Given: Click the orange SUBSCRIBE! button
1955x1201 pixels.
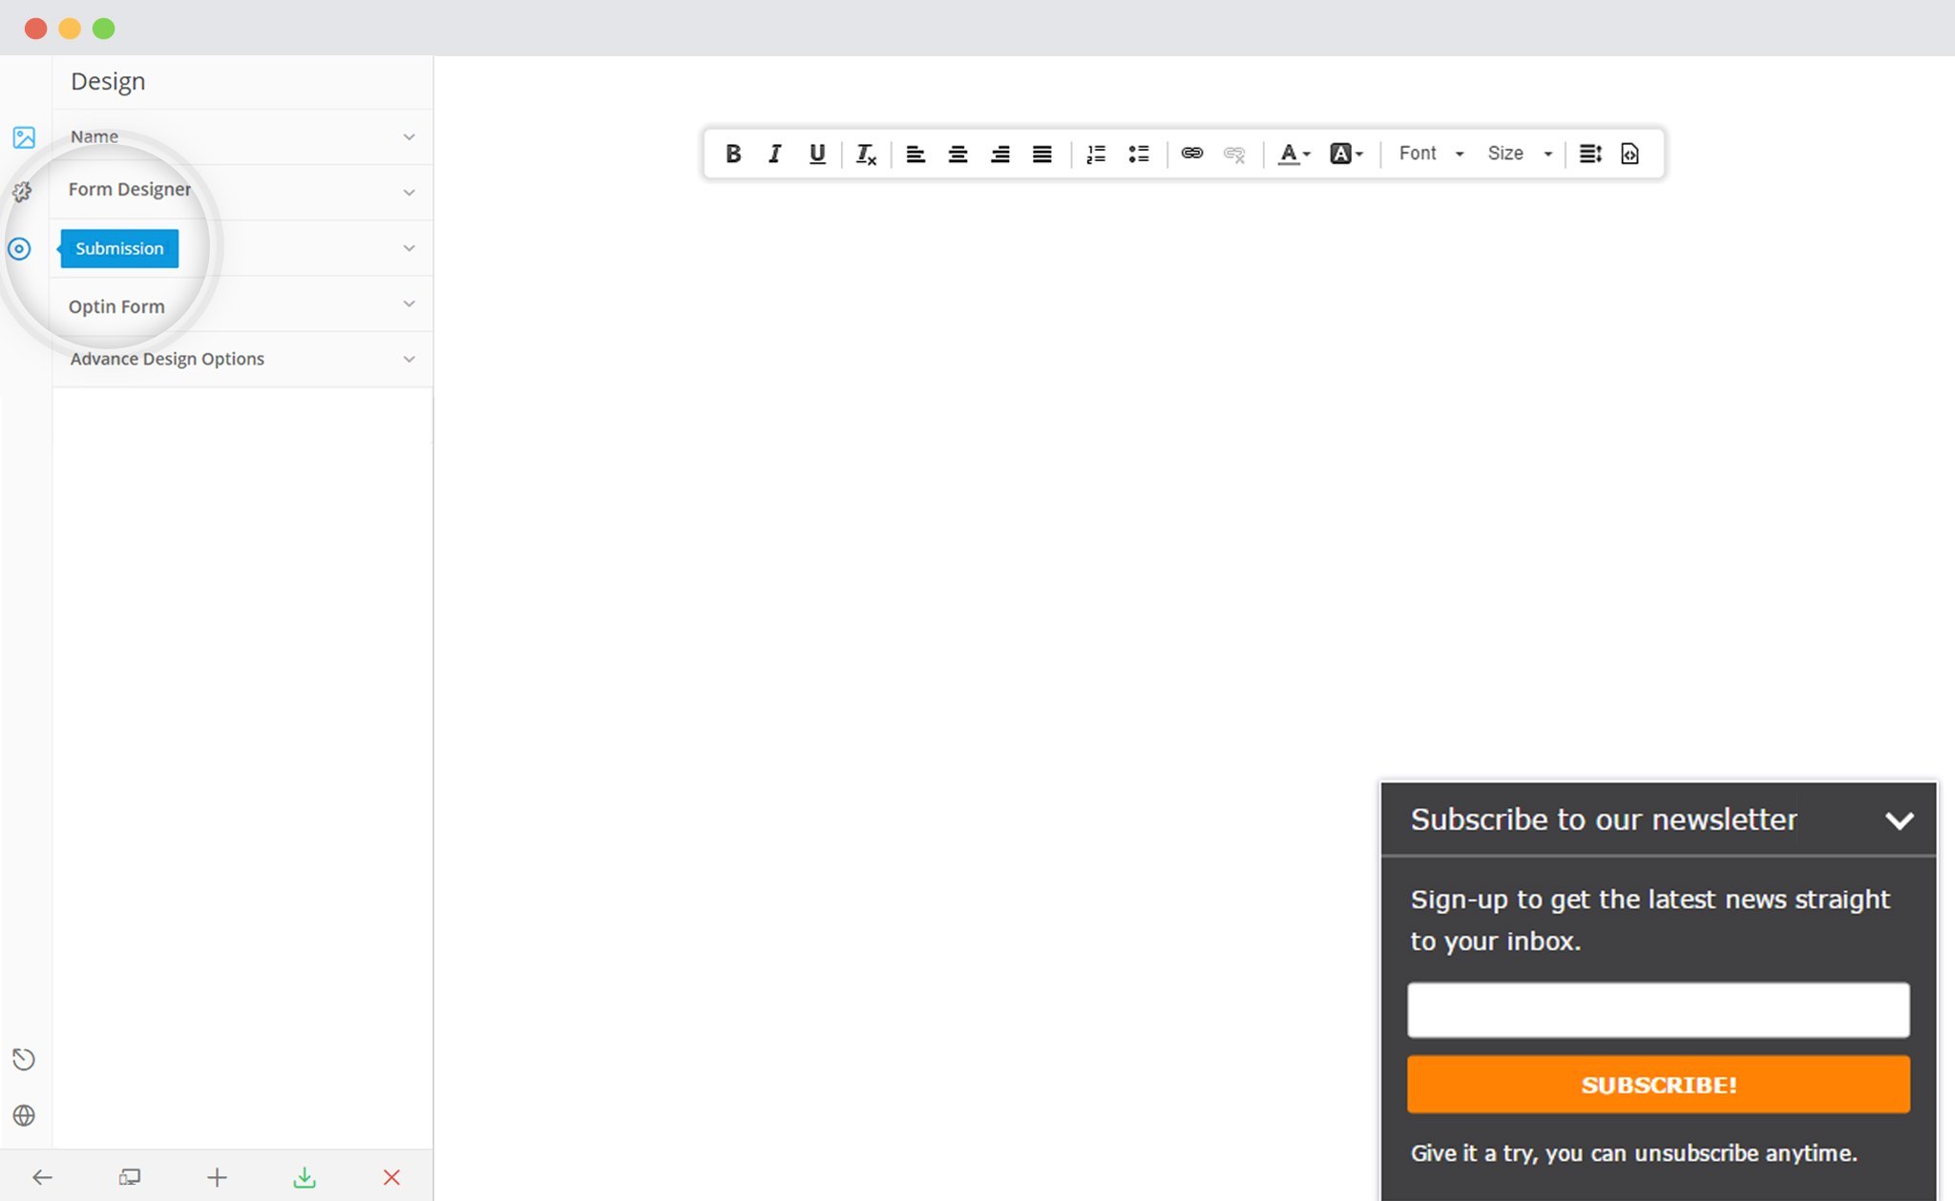Looking at the screenshot, I should [x=1658, y=1085].
